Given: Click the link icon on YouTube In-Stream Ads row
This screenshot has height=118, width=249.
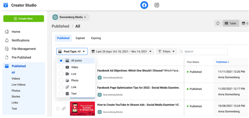Looking at the screenshot, I should point(64,109).
